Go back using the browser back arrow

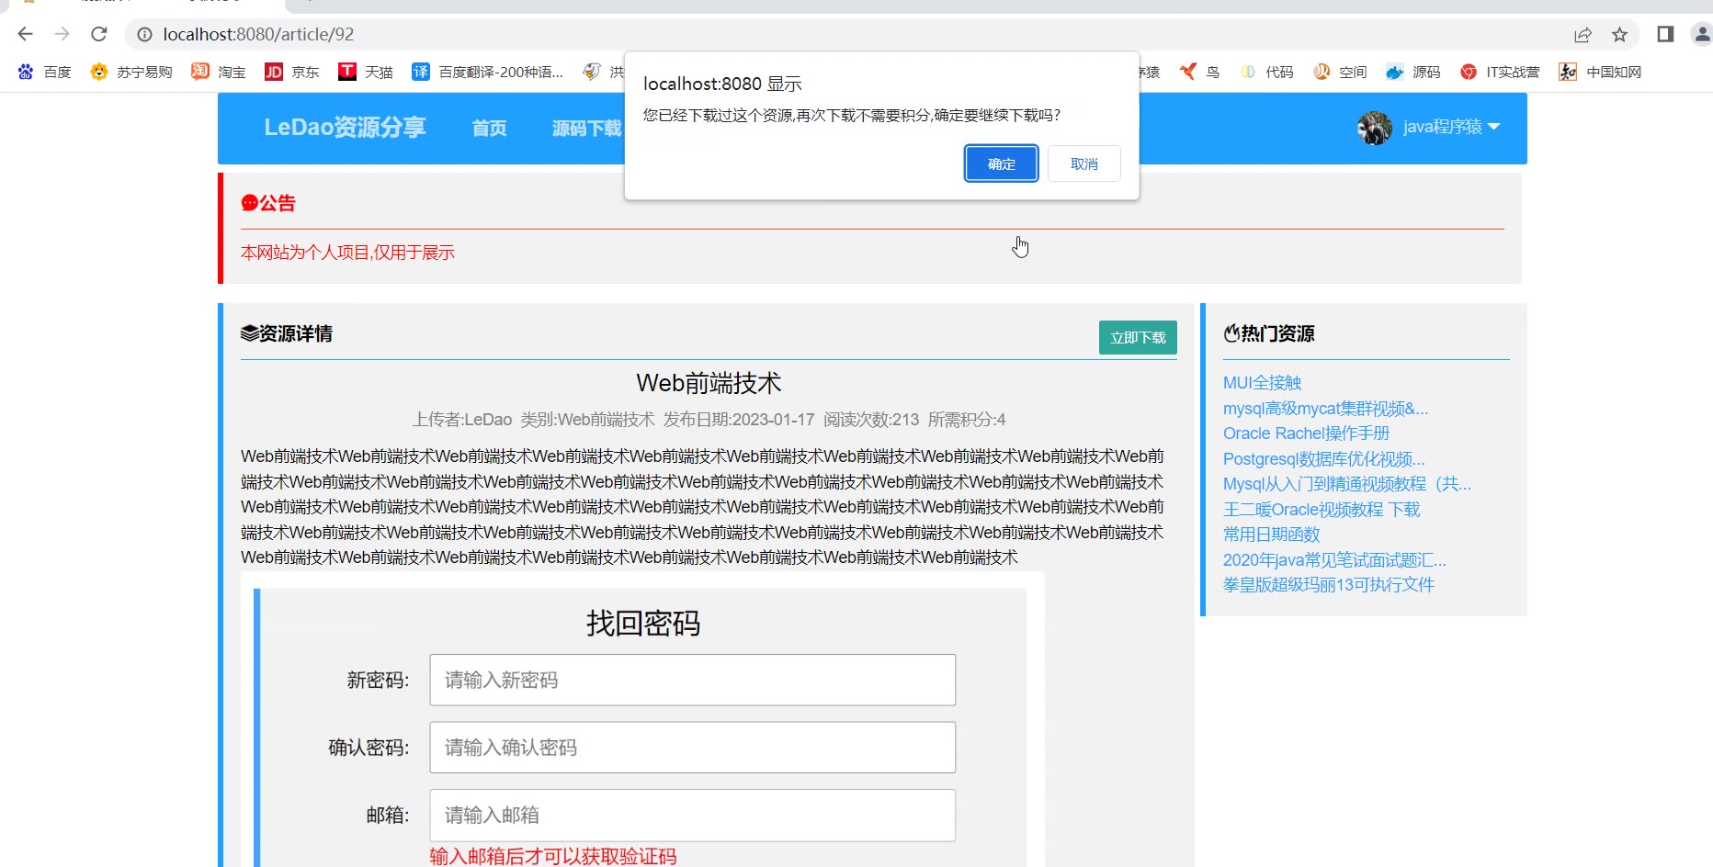[x=25, y=34]
